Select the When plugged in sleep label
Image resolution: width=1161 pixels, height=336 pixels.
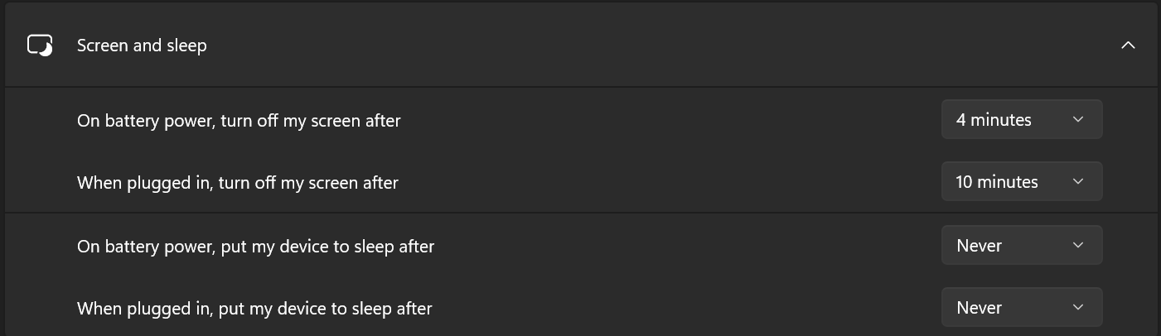[254, 309]
